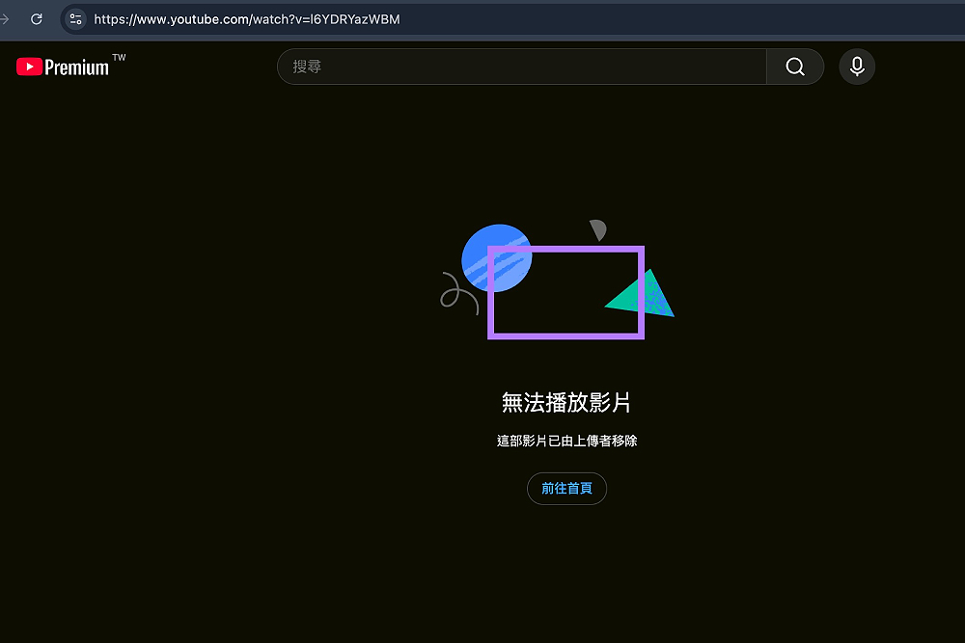Click the TW country code label
Viewport: 965px width, 643px height.
[x=119, y=58]
